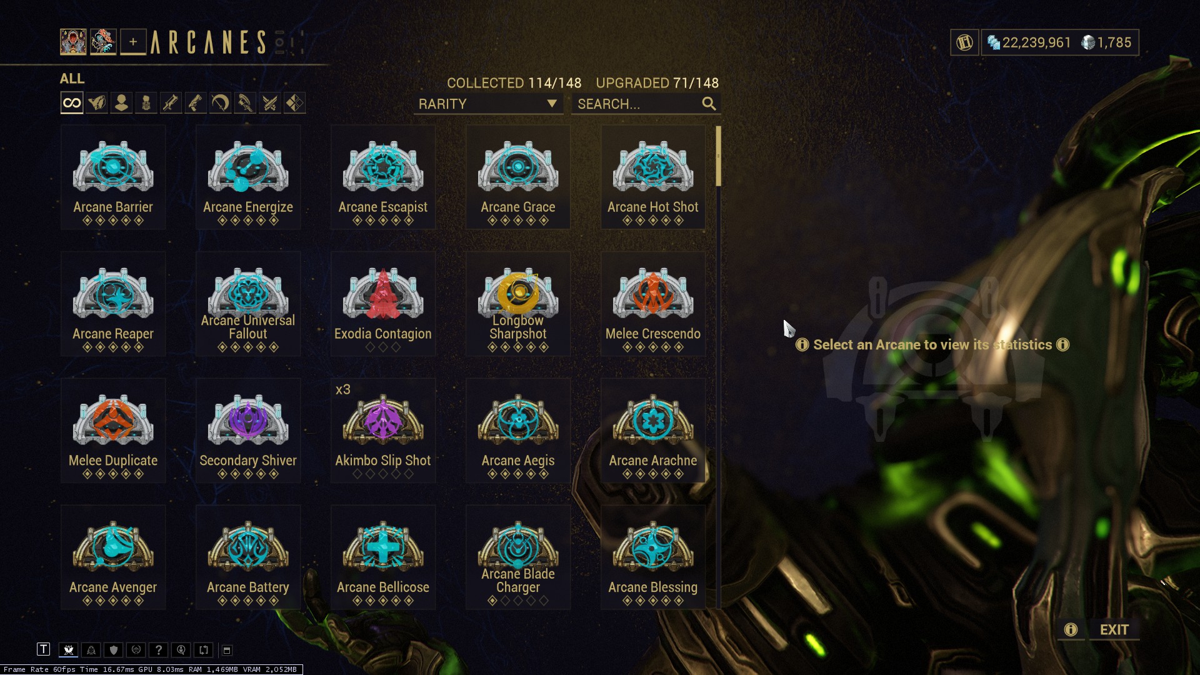
Task: Select the infinity All arcanes filter
Action: pos(72,103)
